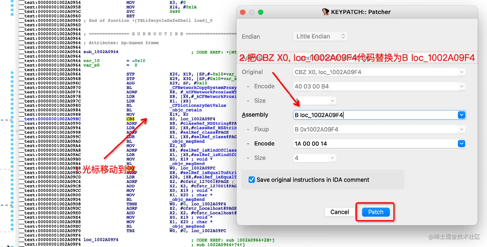The height and width of the screenshot is (247, 487).
Task: Click the Patch button
Action: coord(376,212)
